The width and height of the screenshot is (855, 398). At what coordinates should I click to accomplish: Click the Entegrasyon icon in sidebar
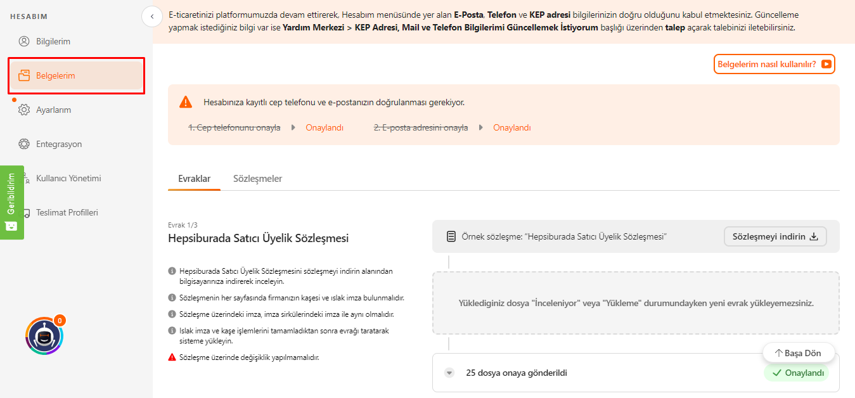tap(24, 144)
